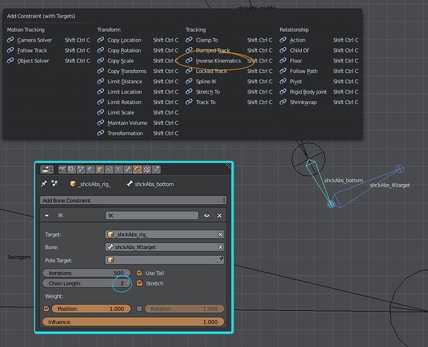Enable the Rotation weight checkbox

[139, 309]
